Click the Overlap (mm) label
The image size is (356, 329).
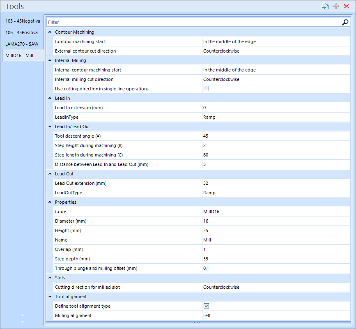(69, 249)
